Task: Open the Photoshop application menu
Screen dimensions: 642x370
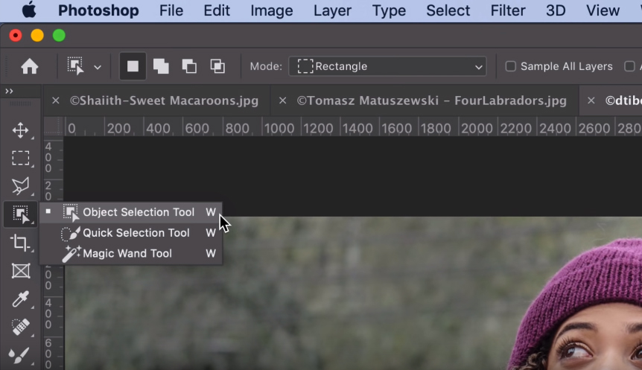Action: tap(98, 10)
